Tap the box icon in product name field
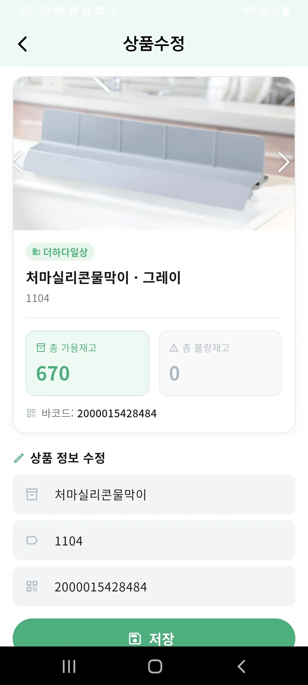This screenshot has width=308, height=685. click(x=32, y=494)
